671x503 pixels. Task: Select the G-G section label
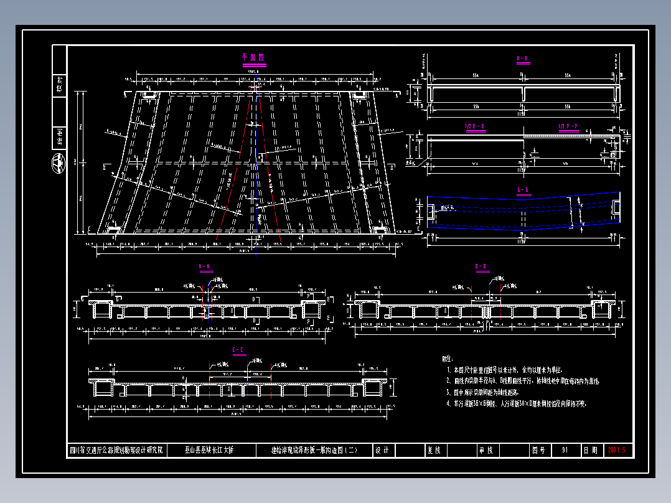tap(523, 190)
